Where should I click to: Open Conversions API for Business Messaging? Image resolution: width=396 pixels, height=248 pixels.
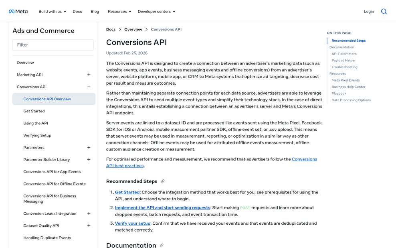coord(50,199)
